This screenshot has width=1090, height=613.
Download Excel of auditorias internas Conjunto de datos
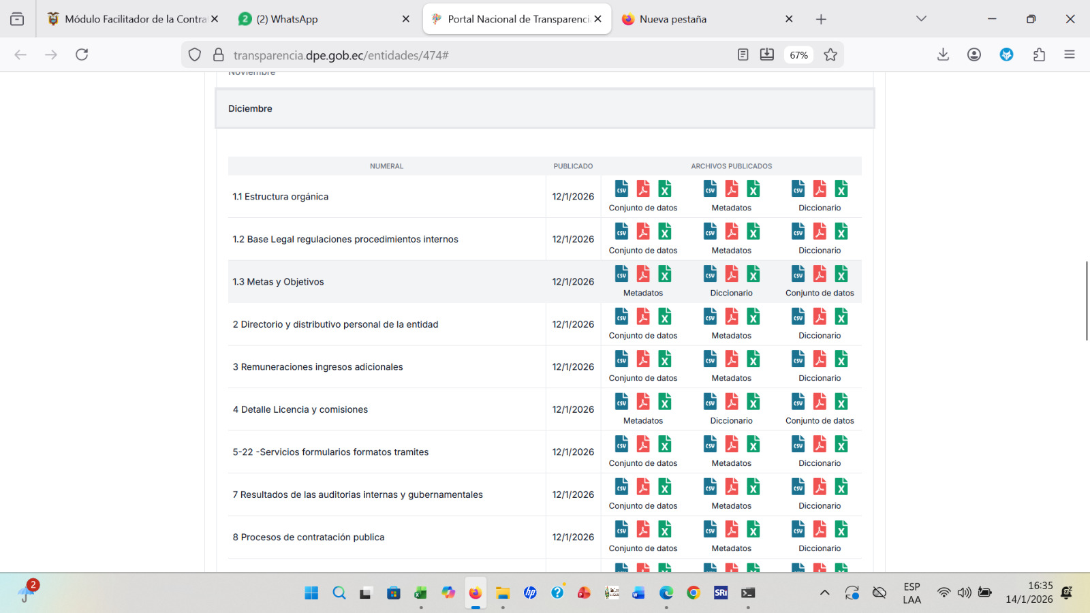pos(665,487)
